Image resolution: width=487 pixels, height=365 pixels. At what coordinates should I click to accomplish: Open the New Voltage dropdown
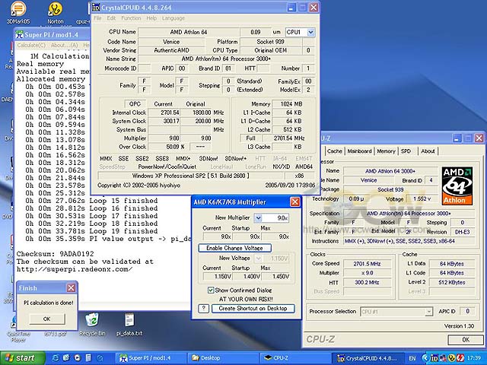pyautogui.click(x=258, y=259)
